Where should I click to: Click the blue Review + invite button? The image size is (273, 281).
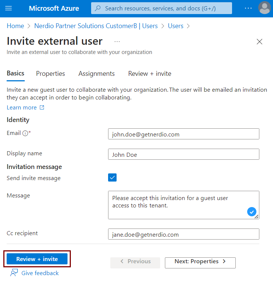pos(37,259)
